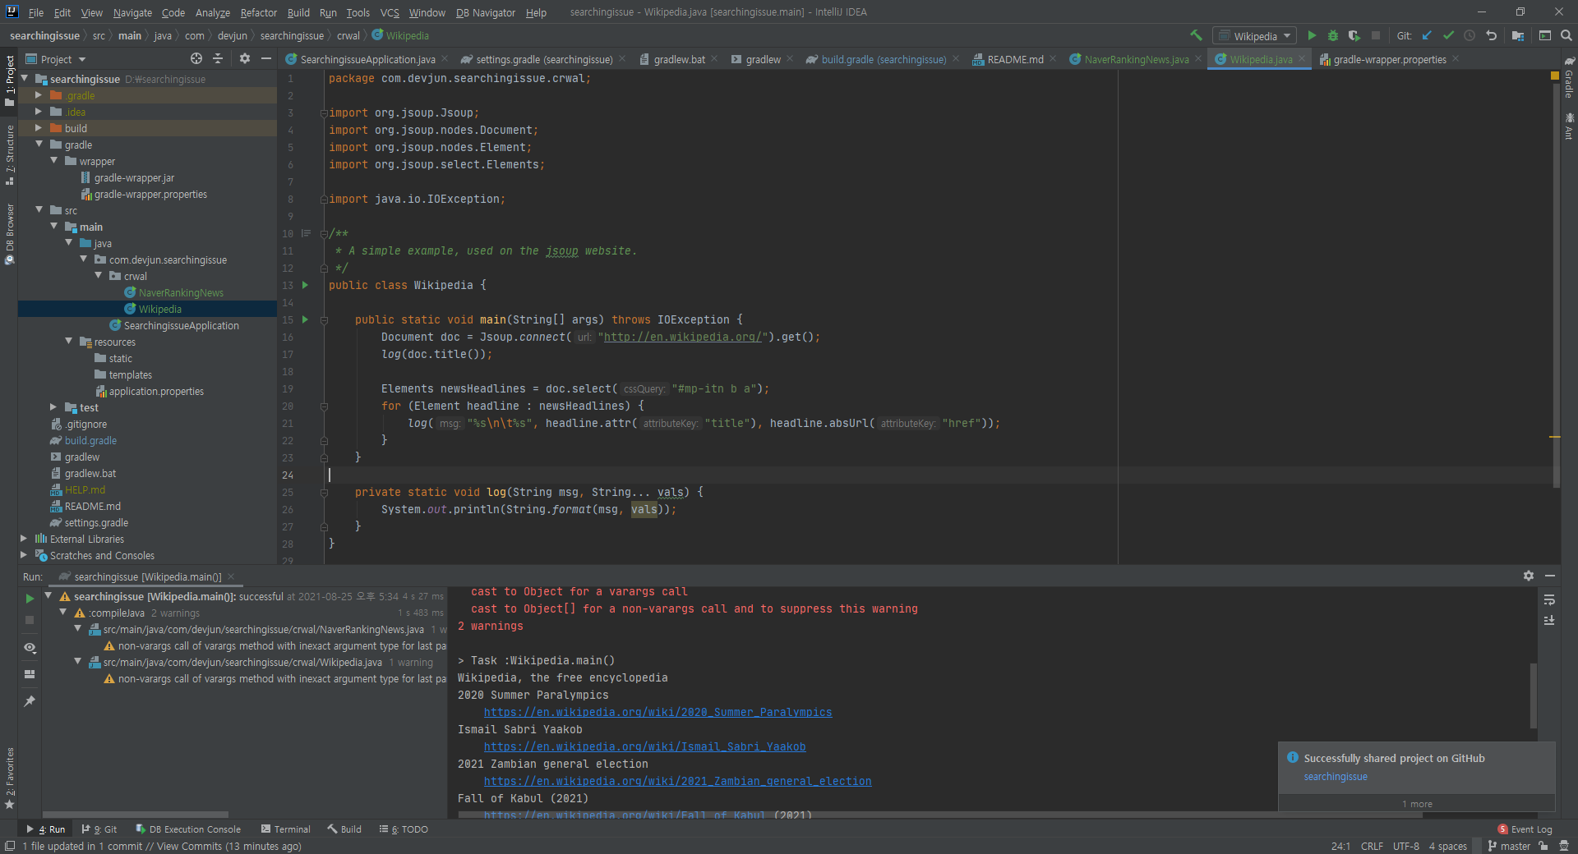Toggle the DB Browser tool window button

point(9,233)
